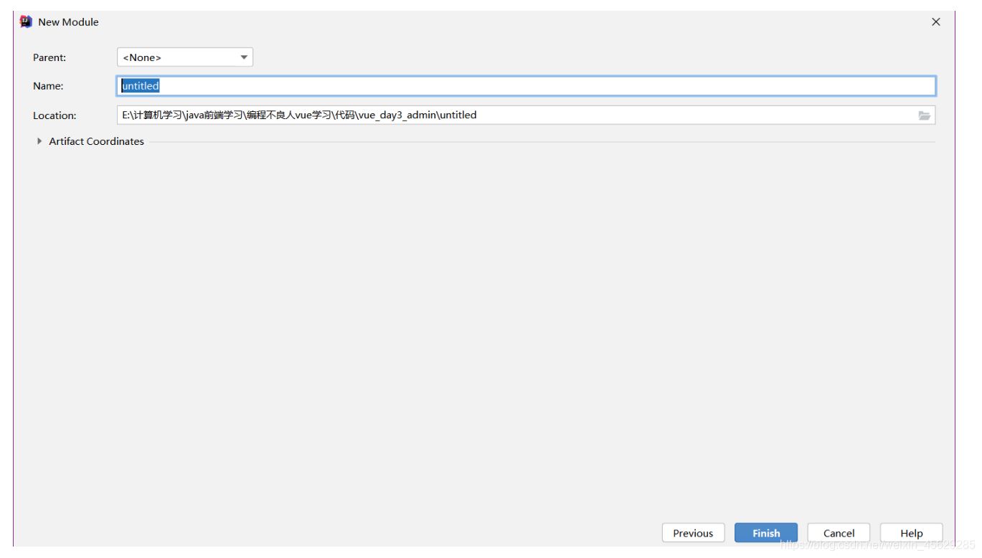Click the selected module name untitled
982x558 pixels.
tap(141, 85)
